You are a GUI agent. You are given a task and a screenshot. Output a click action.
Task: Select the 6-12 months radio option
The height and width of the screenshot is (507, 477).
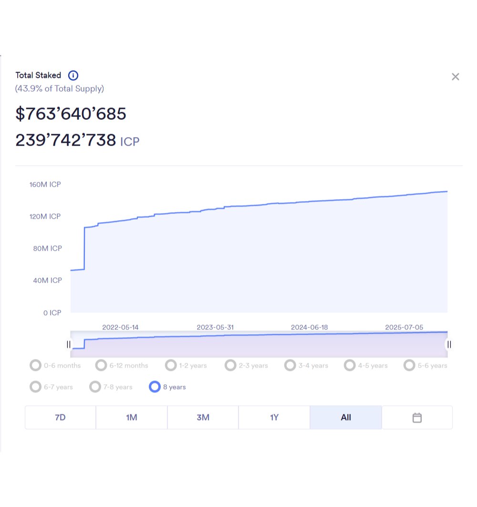click(101, 366)
